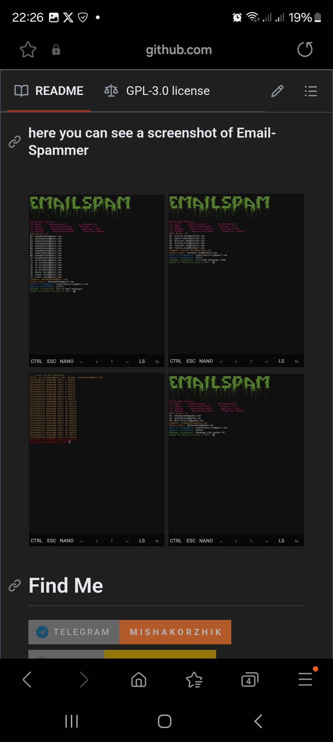The height and width of the screenshot is (742, 333).
Task: Open the README tab
Action: point(49,91)
